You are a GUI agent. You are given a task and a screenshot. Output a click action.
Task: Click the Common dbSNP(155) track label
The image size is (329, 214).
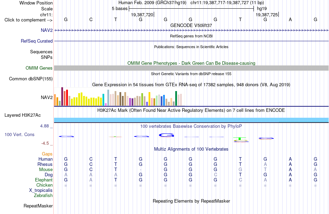[x=31, y=79]
